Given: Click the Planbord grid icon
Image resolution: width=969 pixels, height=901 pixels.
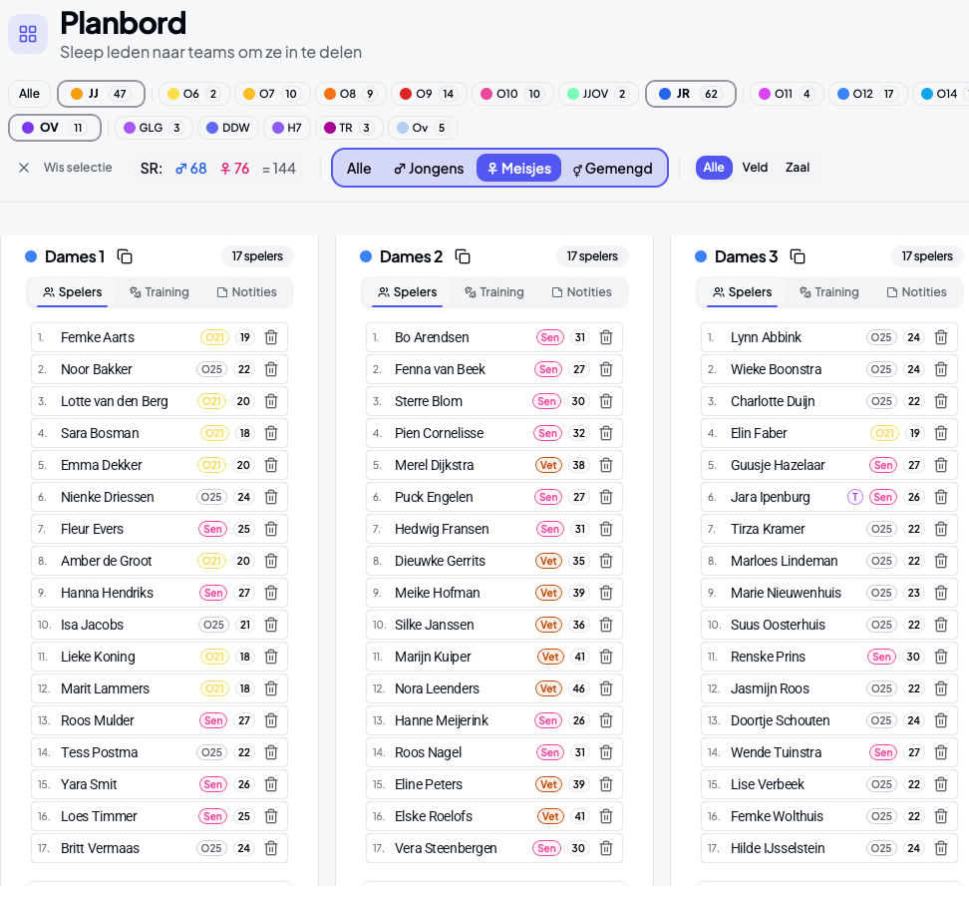Looking at the screenshot, I should pyautogui.click(x=28, y=33).
